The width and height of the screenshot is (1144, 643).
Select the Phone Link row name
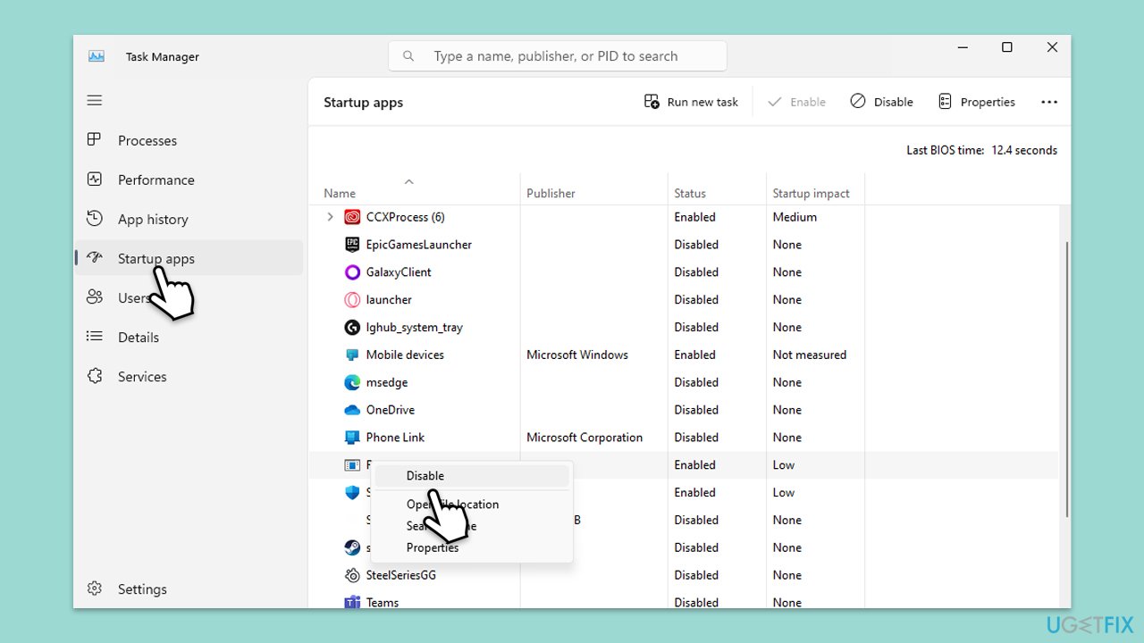(395, 438)
